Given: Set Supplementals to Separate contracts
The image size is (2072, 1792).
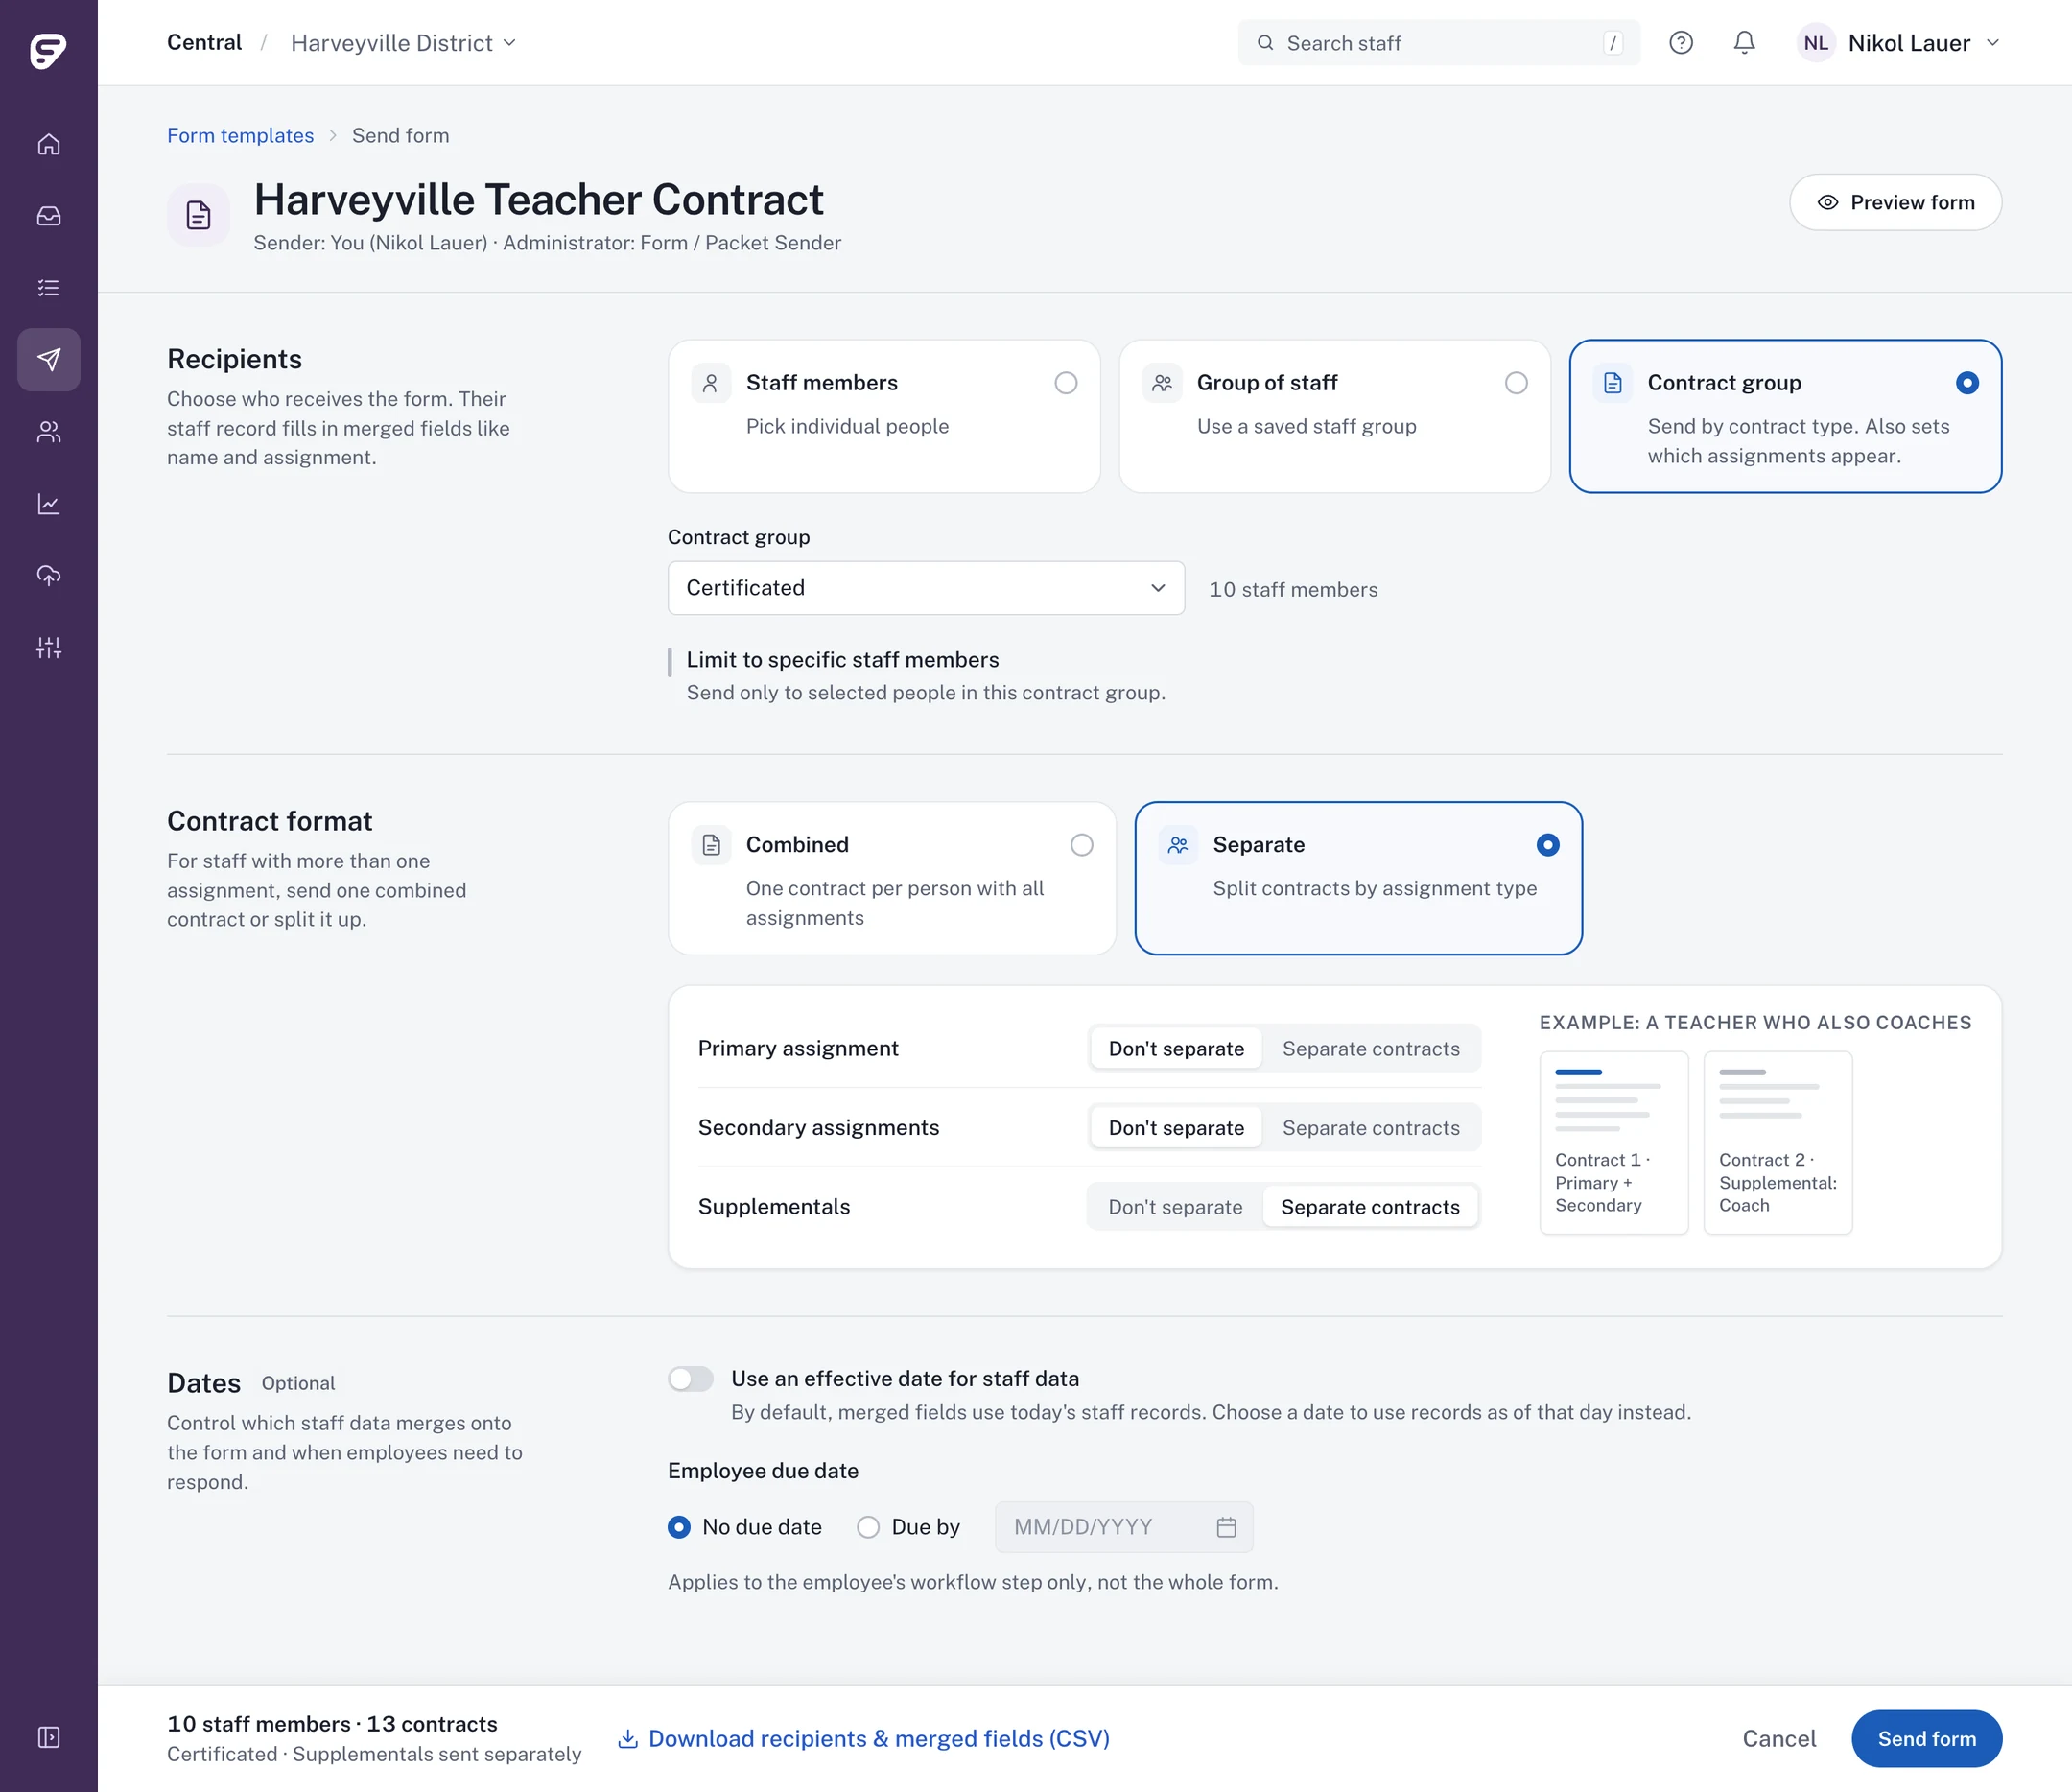Looking at the screenshot, I should [x=1370, y=1207].
